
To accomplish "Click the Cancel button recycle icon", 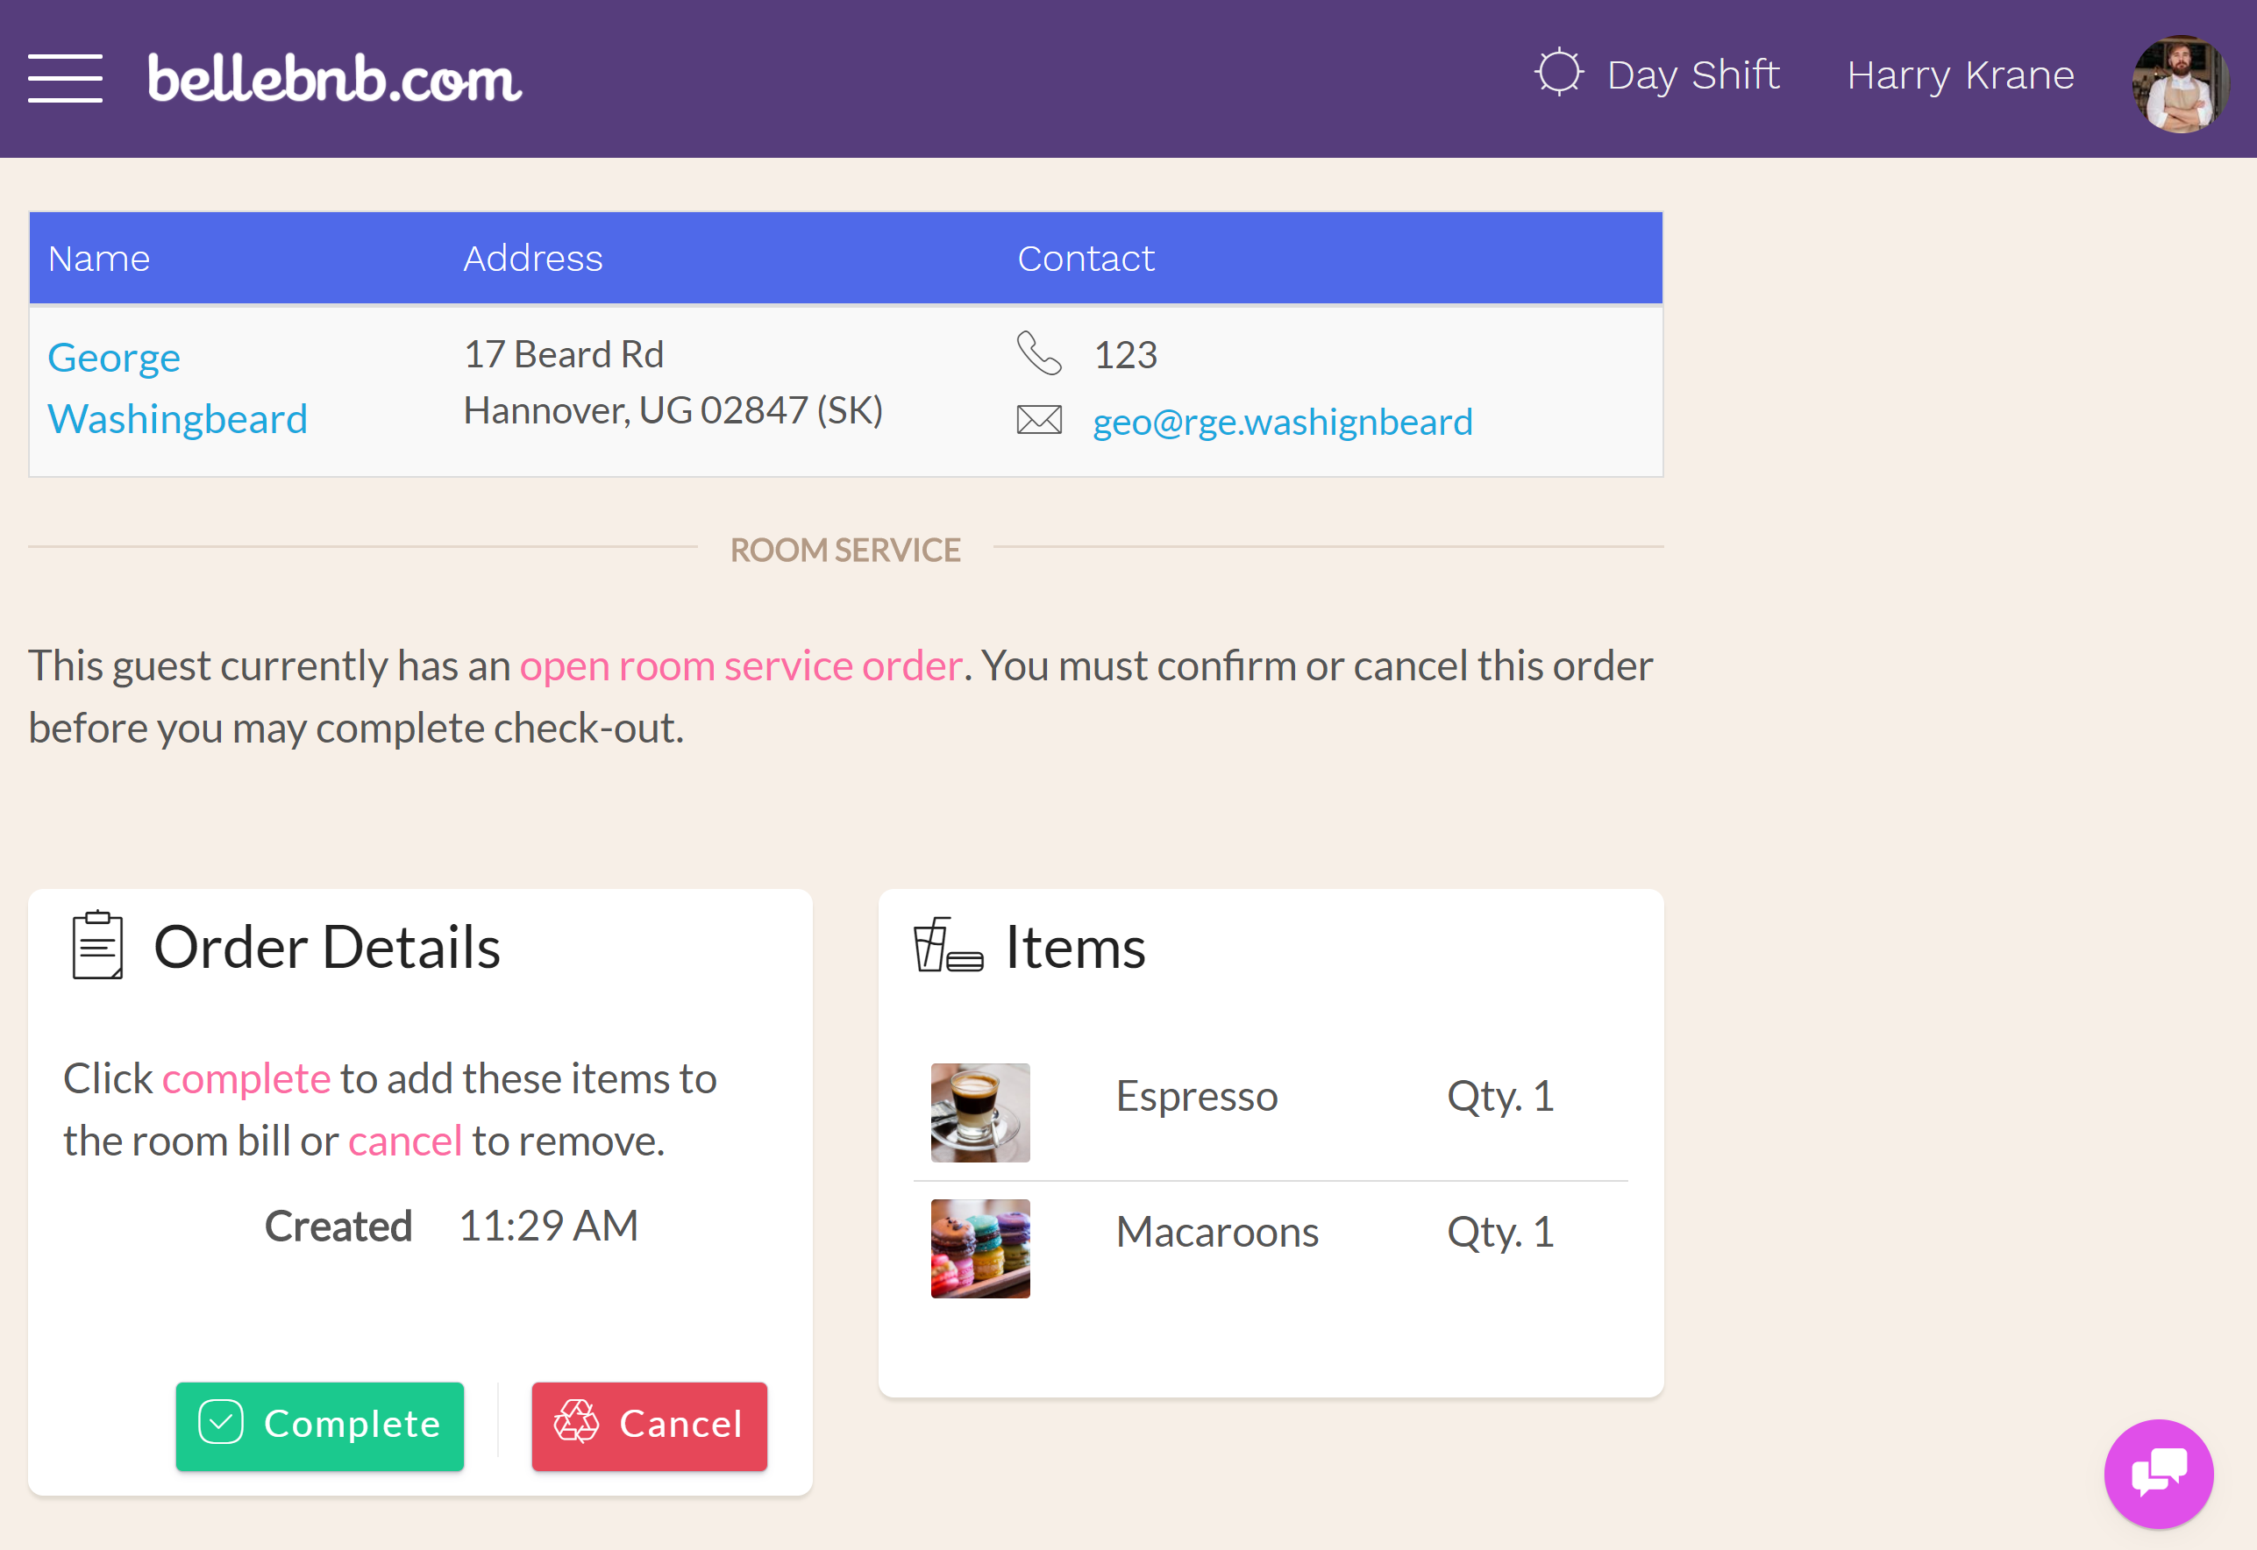I will coord(580,1423).
